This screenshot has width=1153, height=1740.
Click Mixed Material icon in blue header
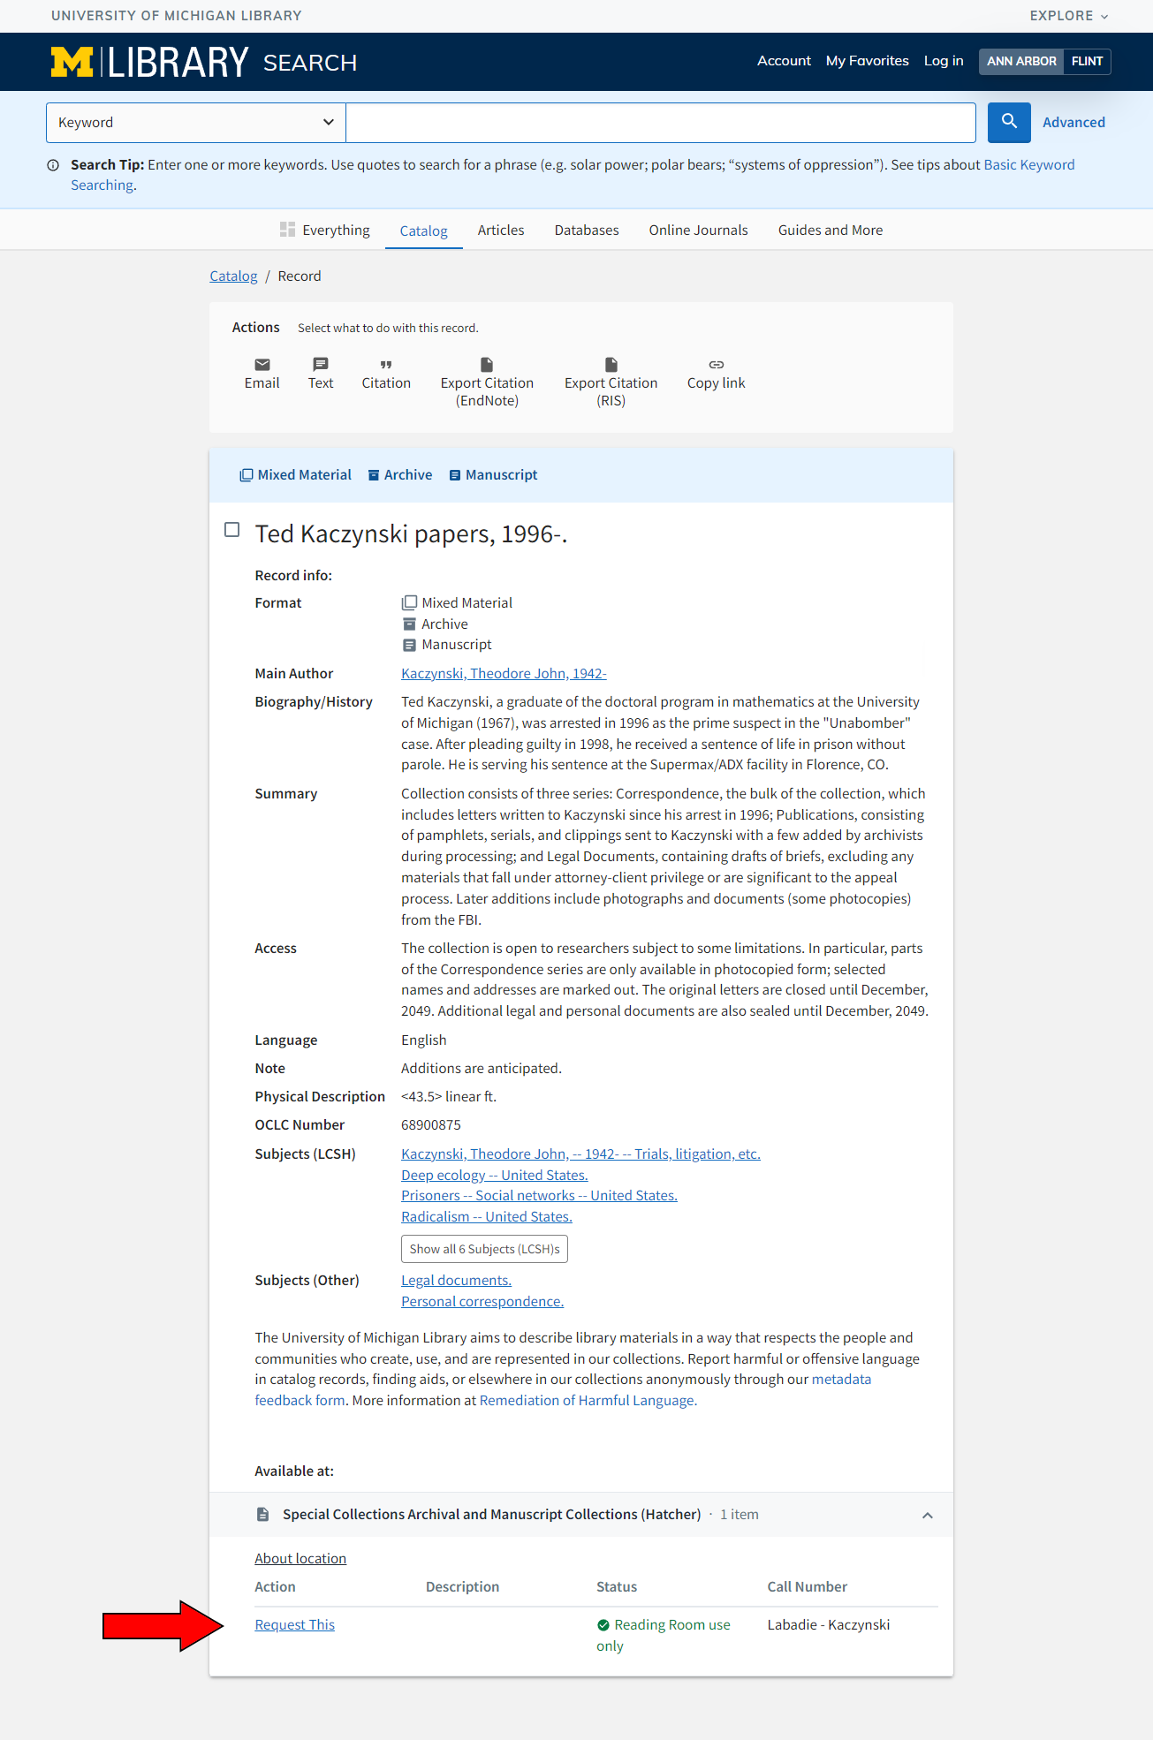247,475
